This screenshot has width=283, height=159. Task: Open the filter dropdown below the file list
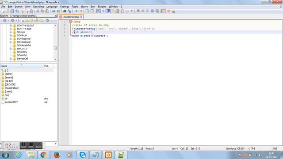(x=55, y=144)
